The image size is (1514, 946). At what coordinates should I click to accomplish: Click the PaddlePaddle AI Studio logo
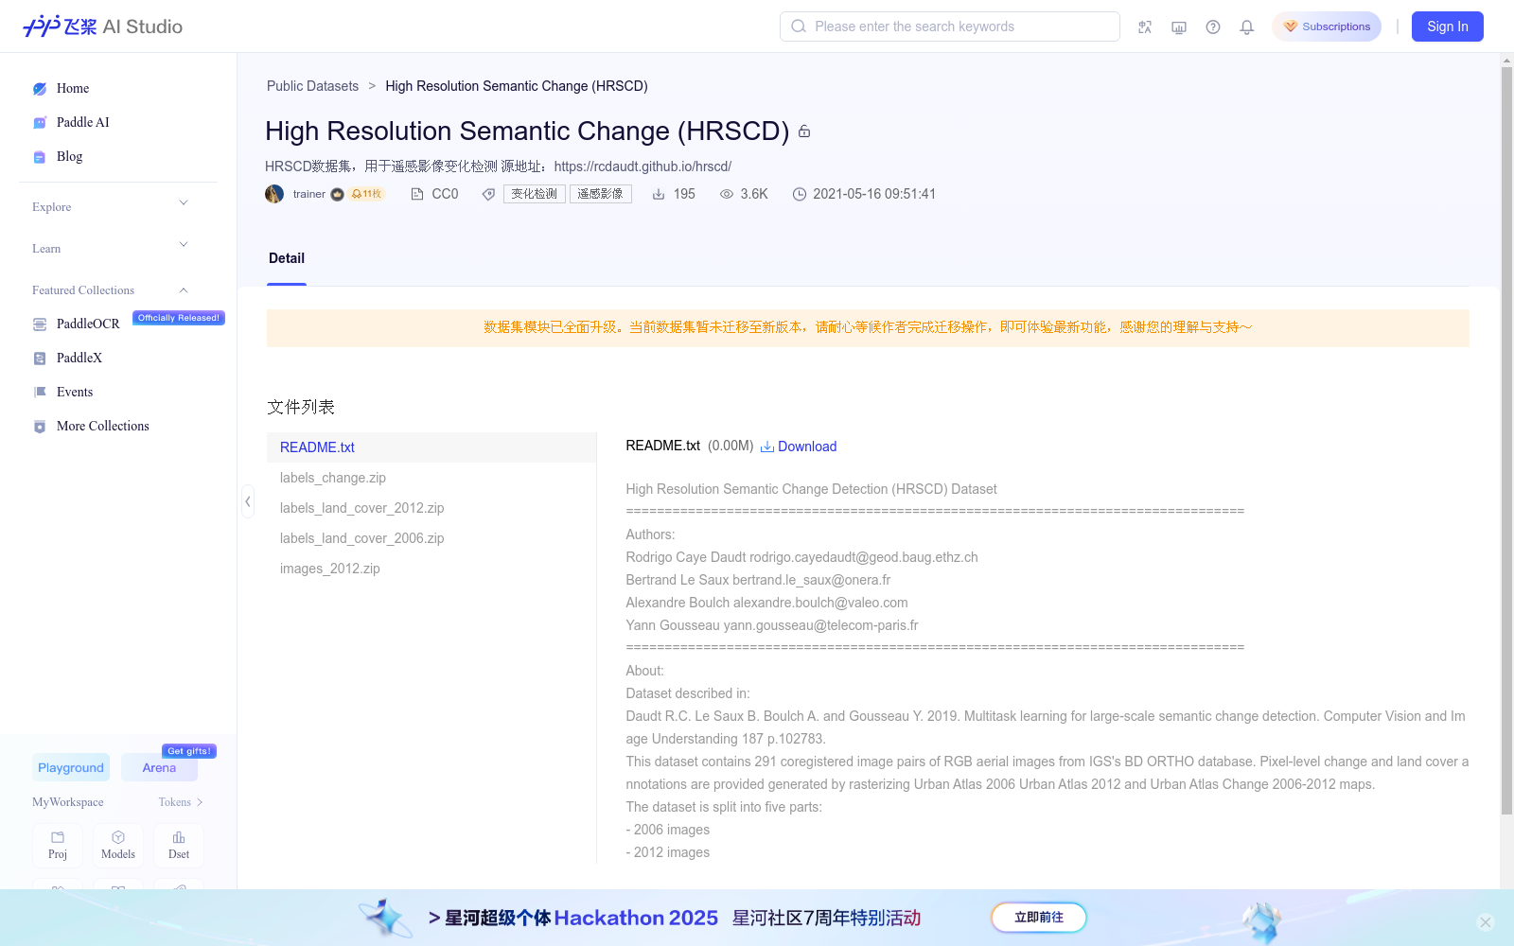pos(102,26)
